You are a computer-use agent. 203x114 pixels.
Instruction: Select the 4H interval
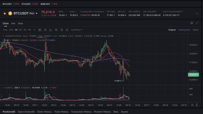coord(20,30)
